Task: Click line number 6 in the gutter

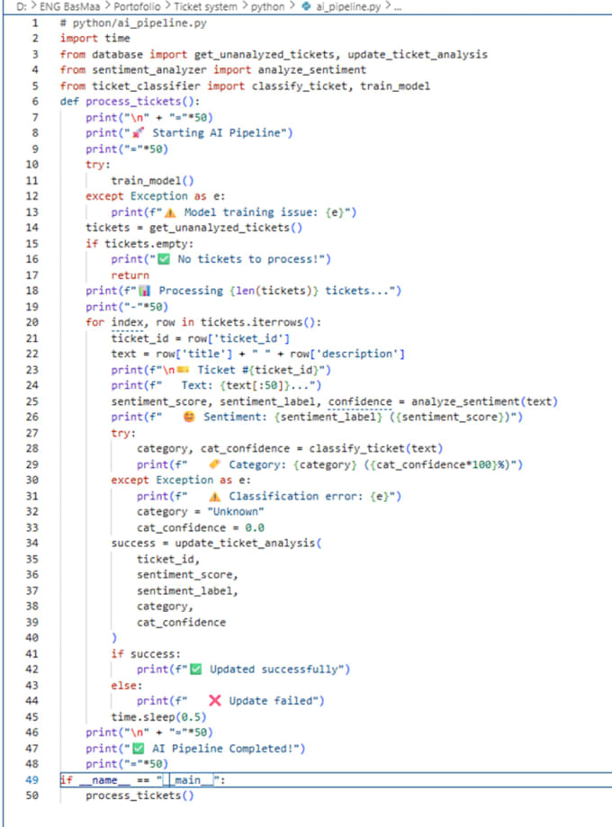Action: pos(35,102)
